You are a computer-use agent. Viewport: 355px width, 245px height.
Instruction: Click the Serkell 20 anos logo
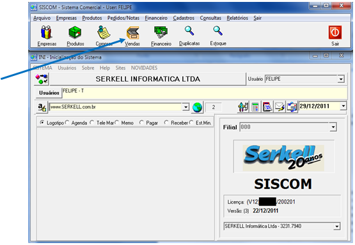(x=283, y=158)
